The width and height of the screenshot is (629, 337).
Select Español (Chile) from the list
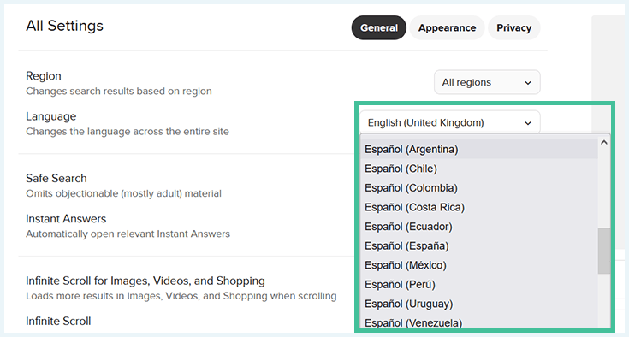pos(479,168)
